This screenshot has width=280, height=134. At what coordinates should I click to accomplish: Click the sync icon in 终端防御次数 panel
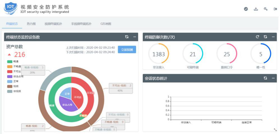click(265, 37)
